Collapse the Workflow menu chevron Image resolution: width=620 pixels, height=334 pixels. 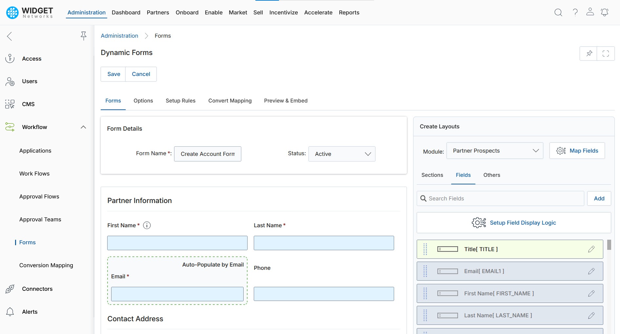point(83,127)
